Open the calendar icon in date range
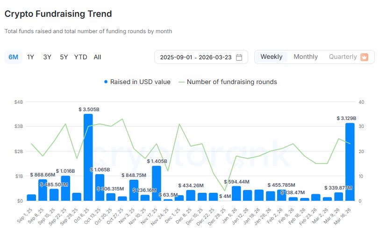Viewport: 379px width, 232px height. click(x=239, y=57)
